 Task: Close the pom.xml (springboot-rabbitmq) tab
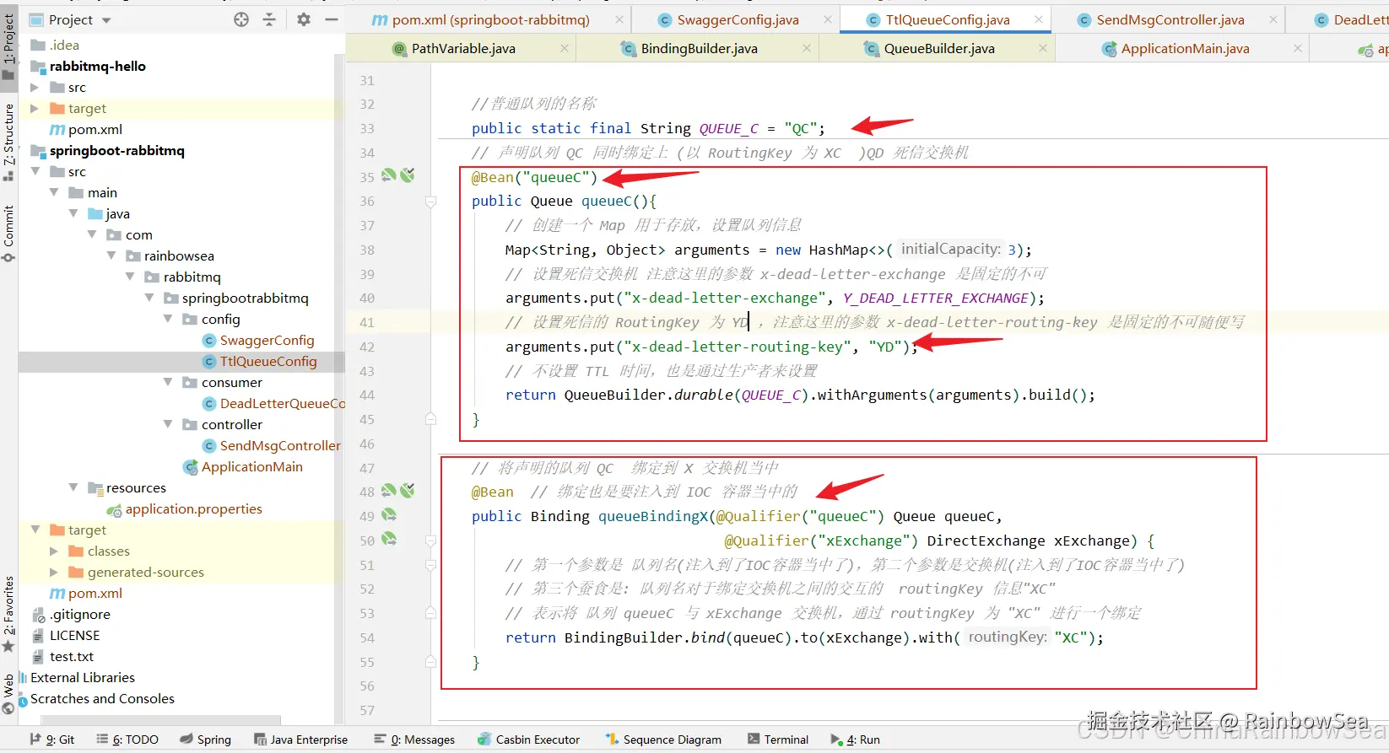click(x=619, y=19)
